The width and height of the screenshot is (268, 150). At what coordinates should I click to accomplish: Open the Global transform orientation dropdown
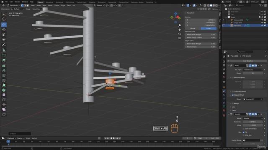pos(99,5)
